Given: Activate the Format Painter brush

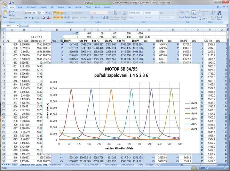Looking at the screenshot, I should 16,19.
